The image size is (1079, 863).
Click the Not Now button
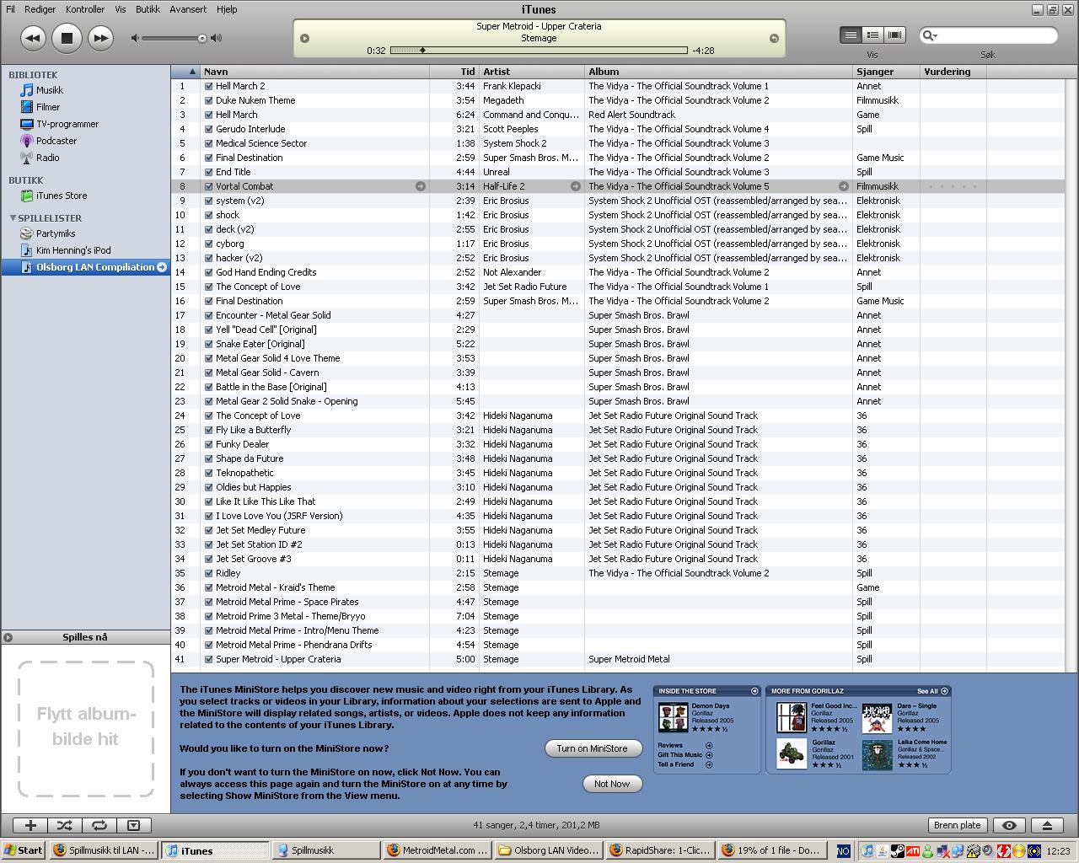[x=612, y=784]
